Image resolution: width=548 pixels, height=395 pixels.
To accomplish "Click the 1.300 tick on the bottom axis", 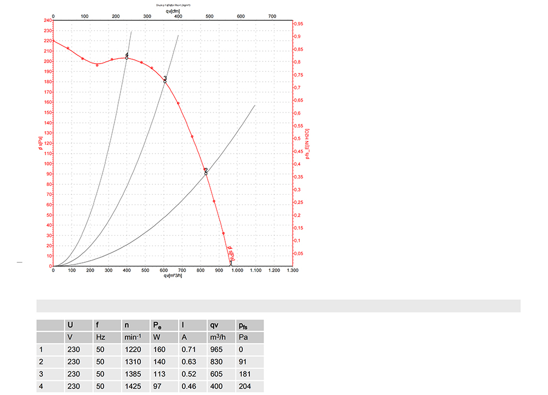I will 292,270.
